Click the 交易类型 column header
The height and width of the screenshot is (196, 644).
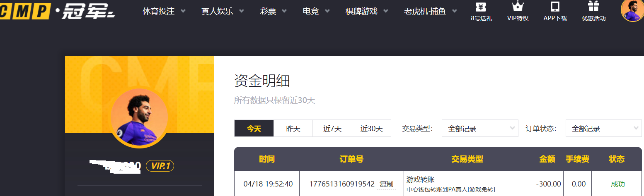pos(467,159)
